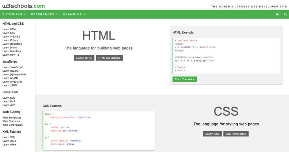Click the CSS Reference button
Image resolution: width=289 pixels, height=152 pixels.
pos(236,134)
